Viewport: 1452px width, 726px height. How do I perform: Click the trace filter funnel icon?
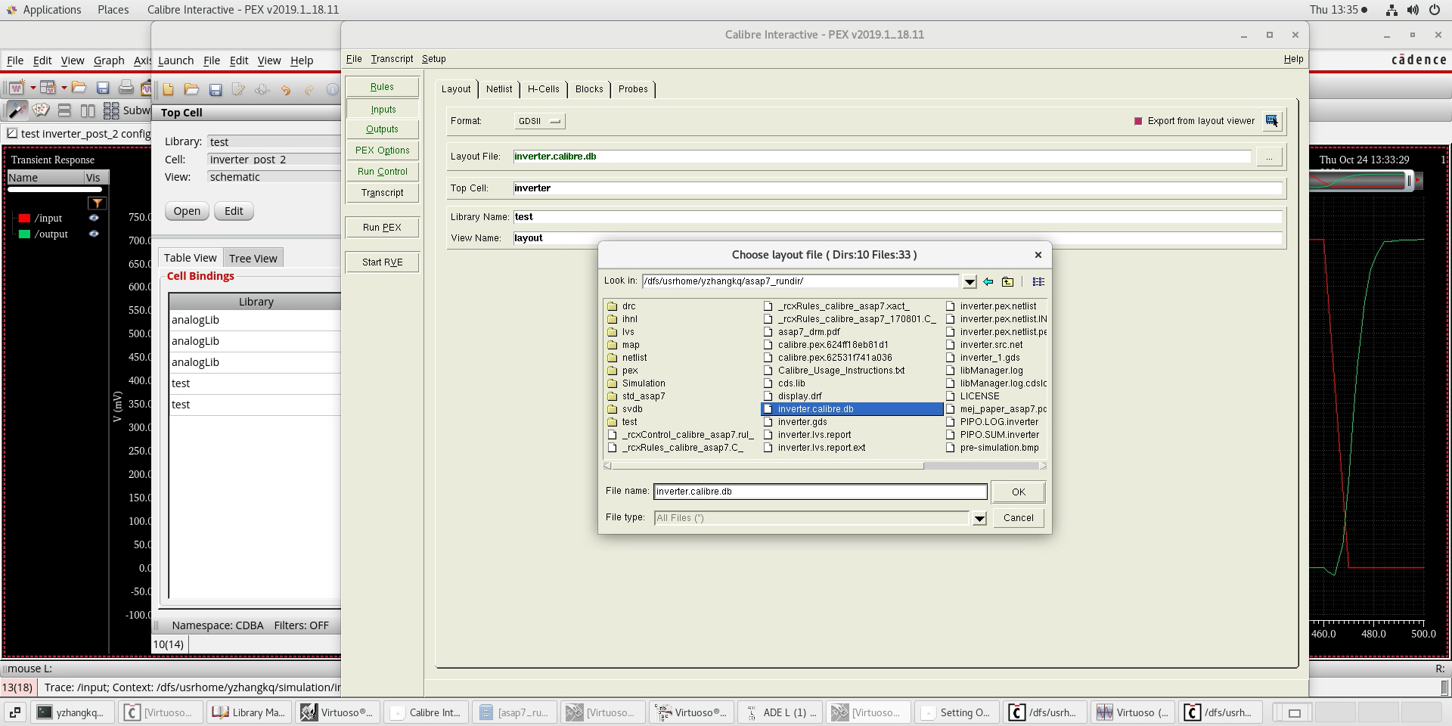(97, 203)
